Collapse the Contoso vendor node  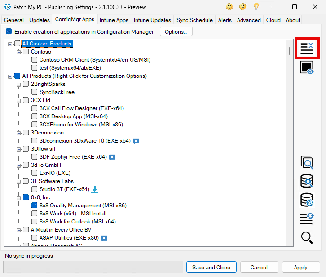(19, 52)
